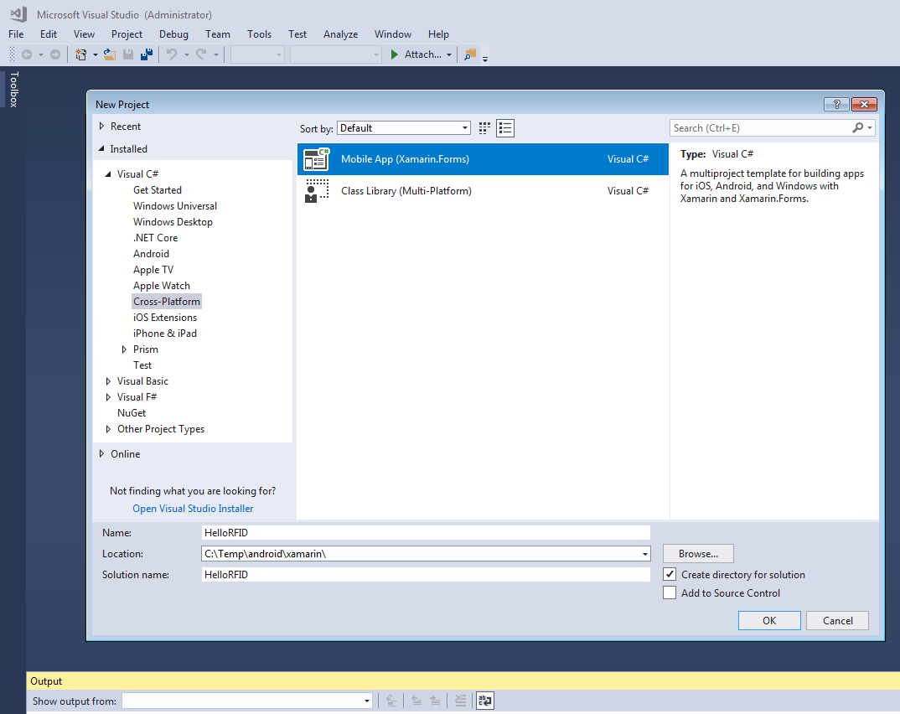Screen dimensions: 900x714
Task: Open Visual Studio Installer link
Action: (x=193, y=509)
